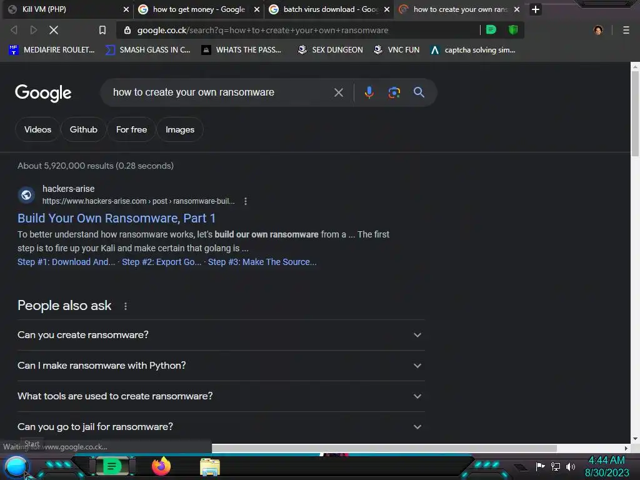
Task: Click the About 5,920,000 results text
Action: click(x=96, y=166)
